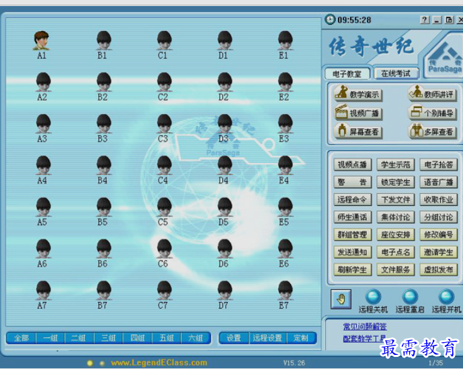
Task: Click 学生示范 student demonstration
Action: 396,164
